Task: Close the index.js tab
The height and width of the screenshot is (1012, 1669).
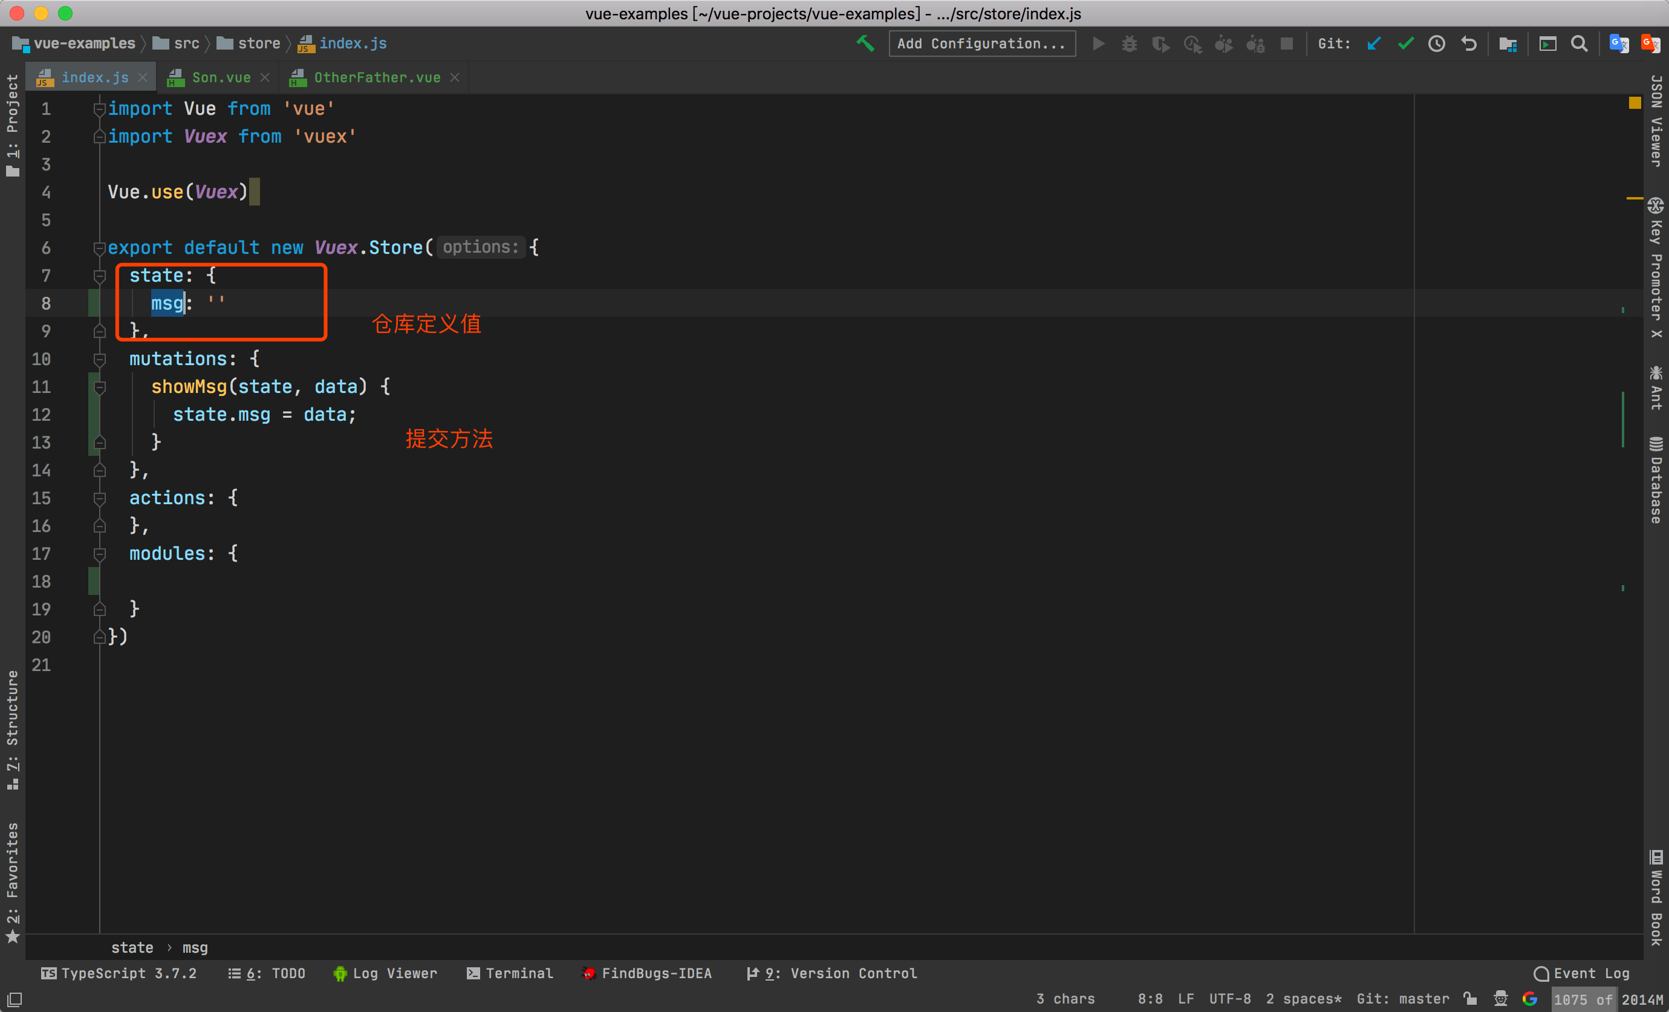Action: click(x=143, y=78)
